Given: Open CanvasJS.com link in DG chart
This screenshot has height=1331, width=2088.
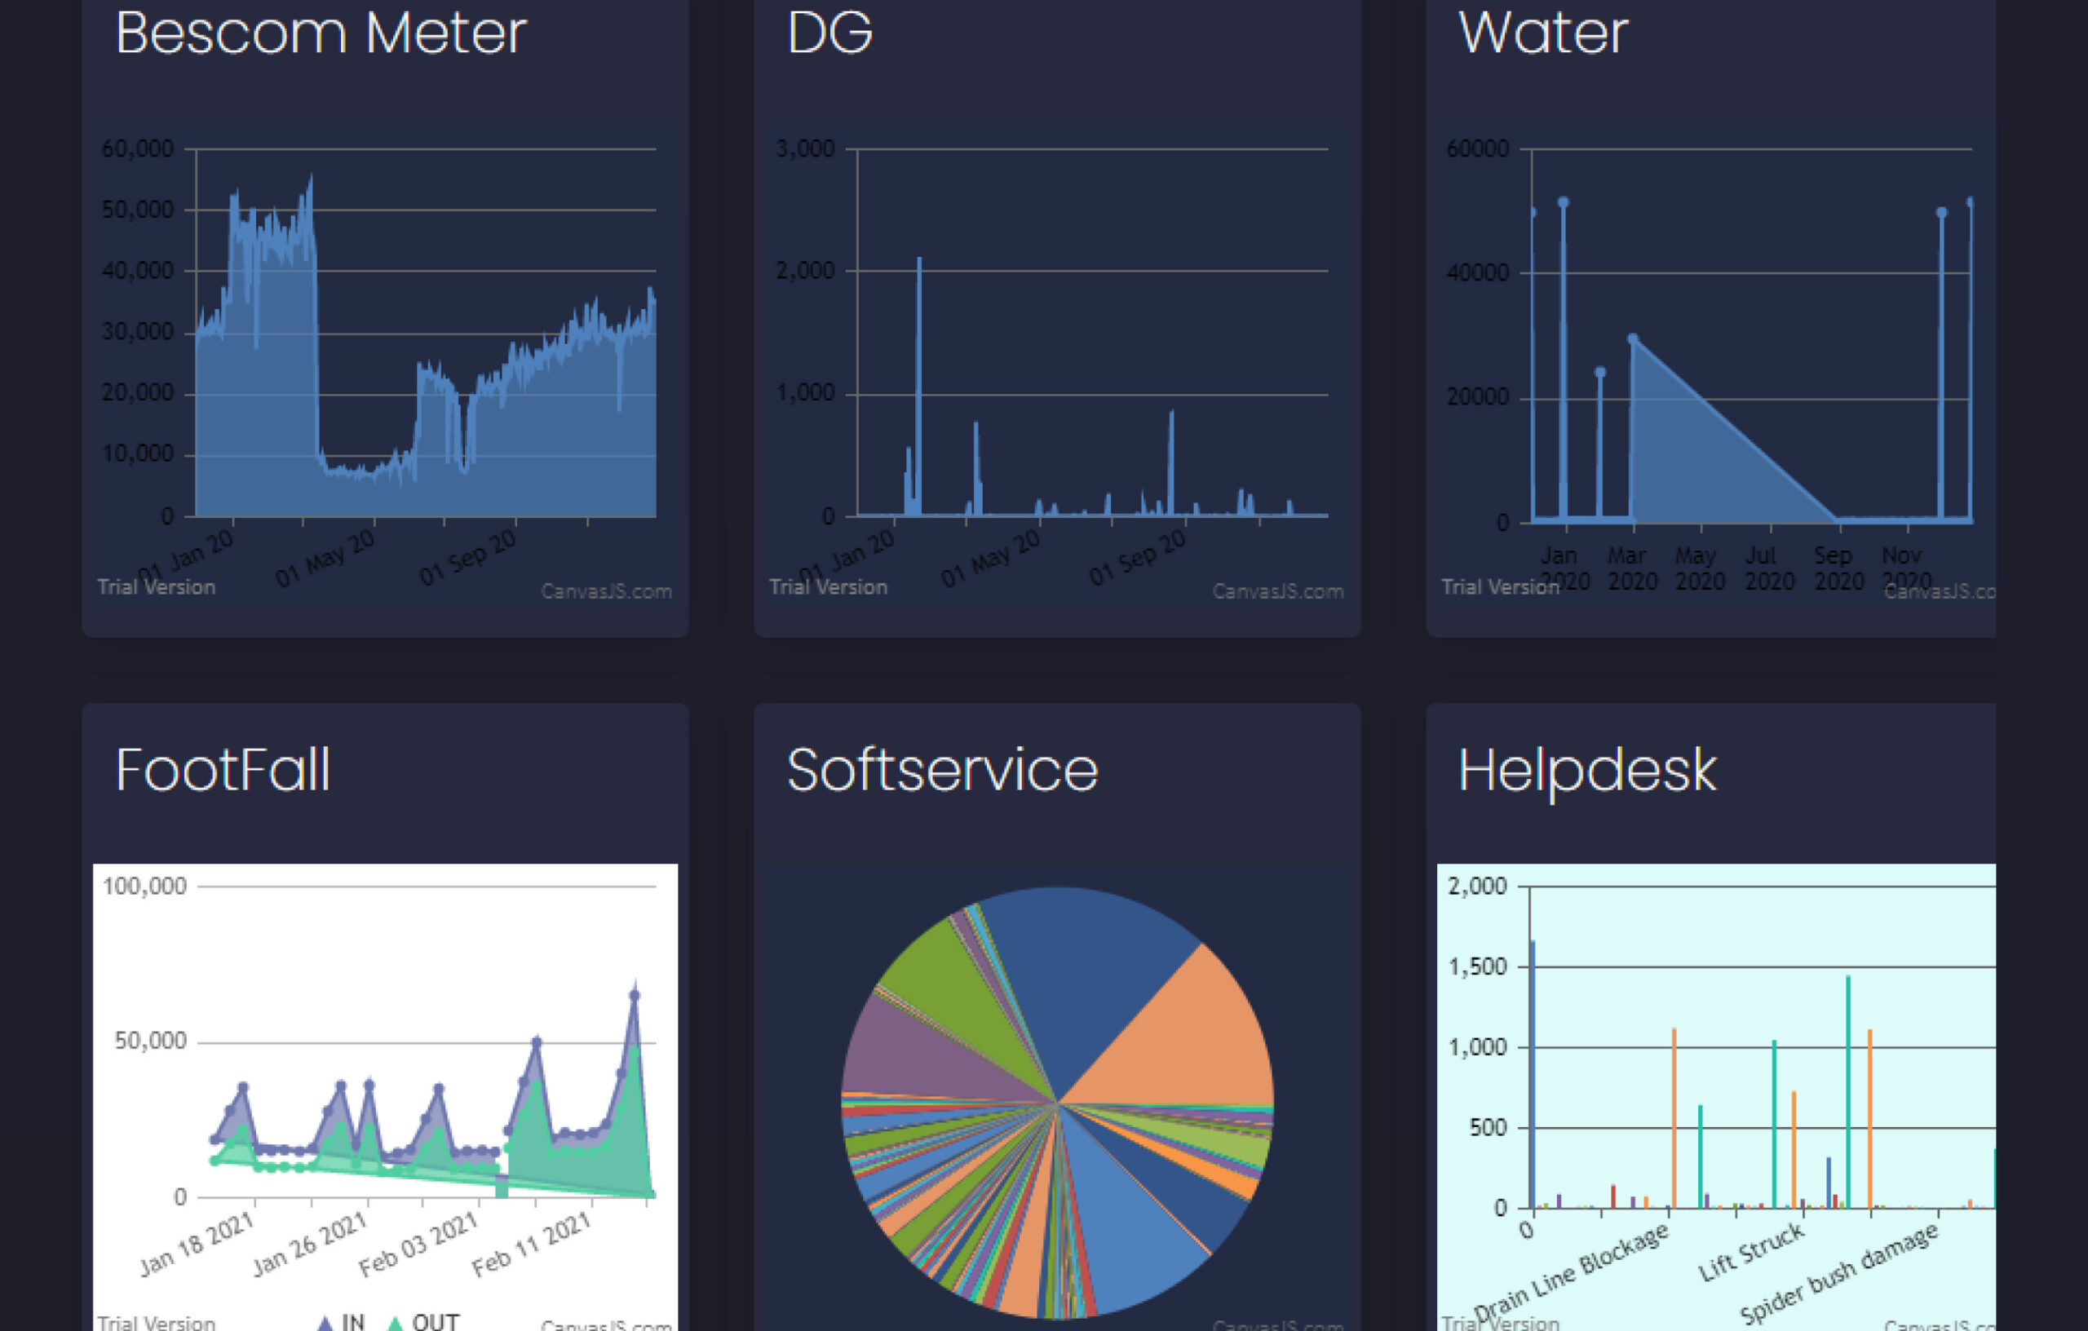Looking at the screenshot, I should pos(1278,591).
